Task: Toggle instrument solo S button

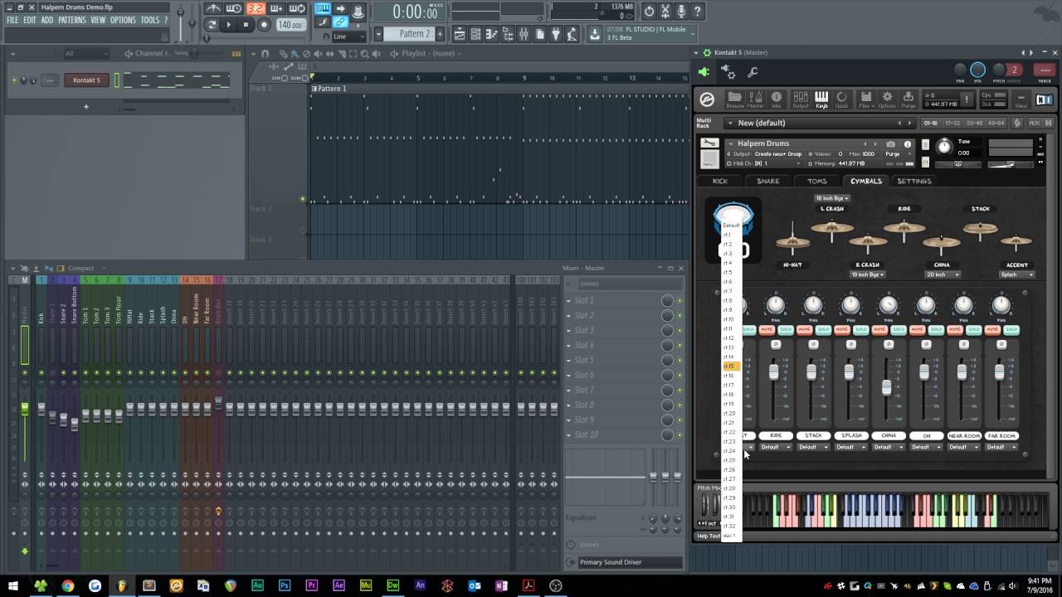Action: tap(925, 143)
